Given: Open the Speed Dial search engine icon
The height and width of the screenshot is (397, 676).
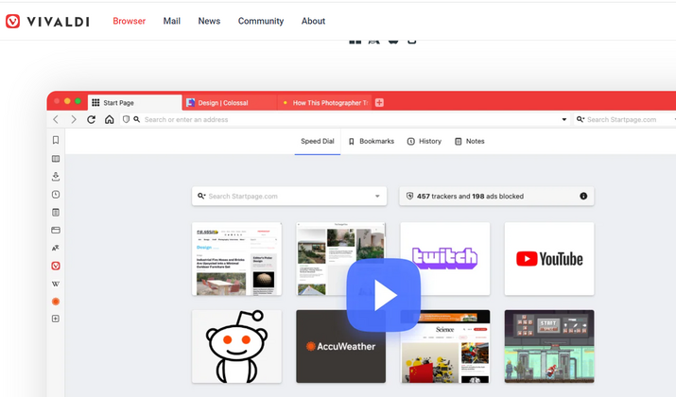Looking at the screenshot, I should 201,196.
